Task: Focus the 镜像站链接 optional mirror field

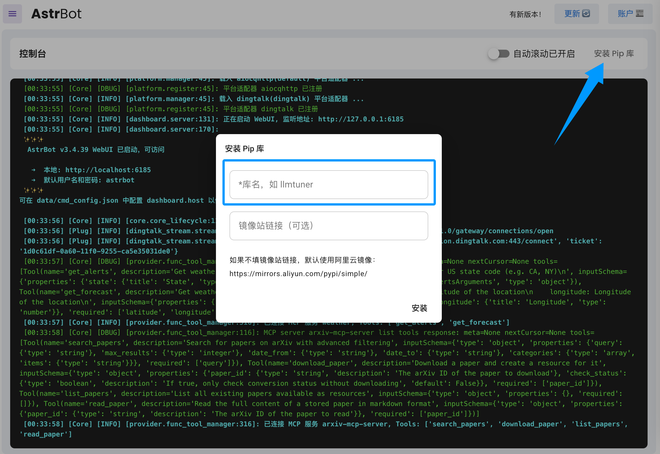Action: (x=328, y=226)
